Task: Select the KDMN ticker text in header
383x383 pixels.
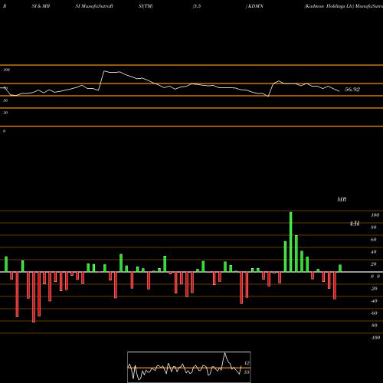Action: pos(256,6)
